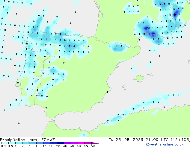Click the 20–25 mm legend color swatch

53,143
